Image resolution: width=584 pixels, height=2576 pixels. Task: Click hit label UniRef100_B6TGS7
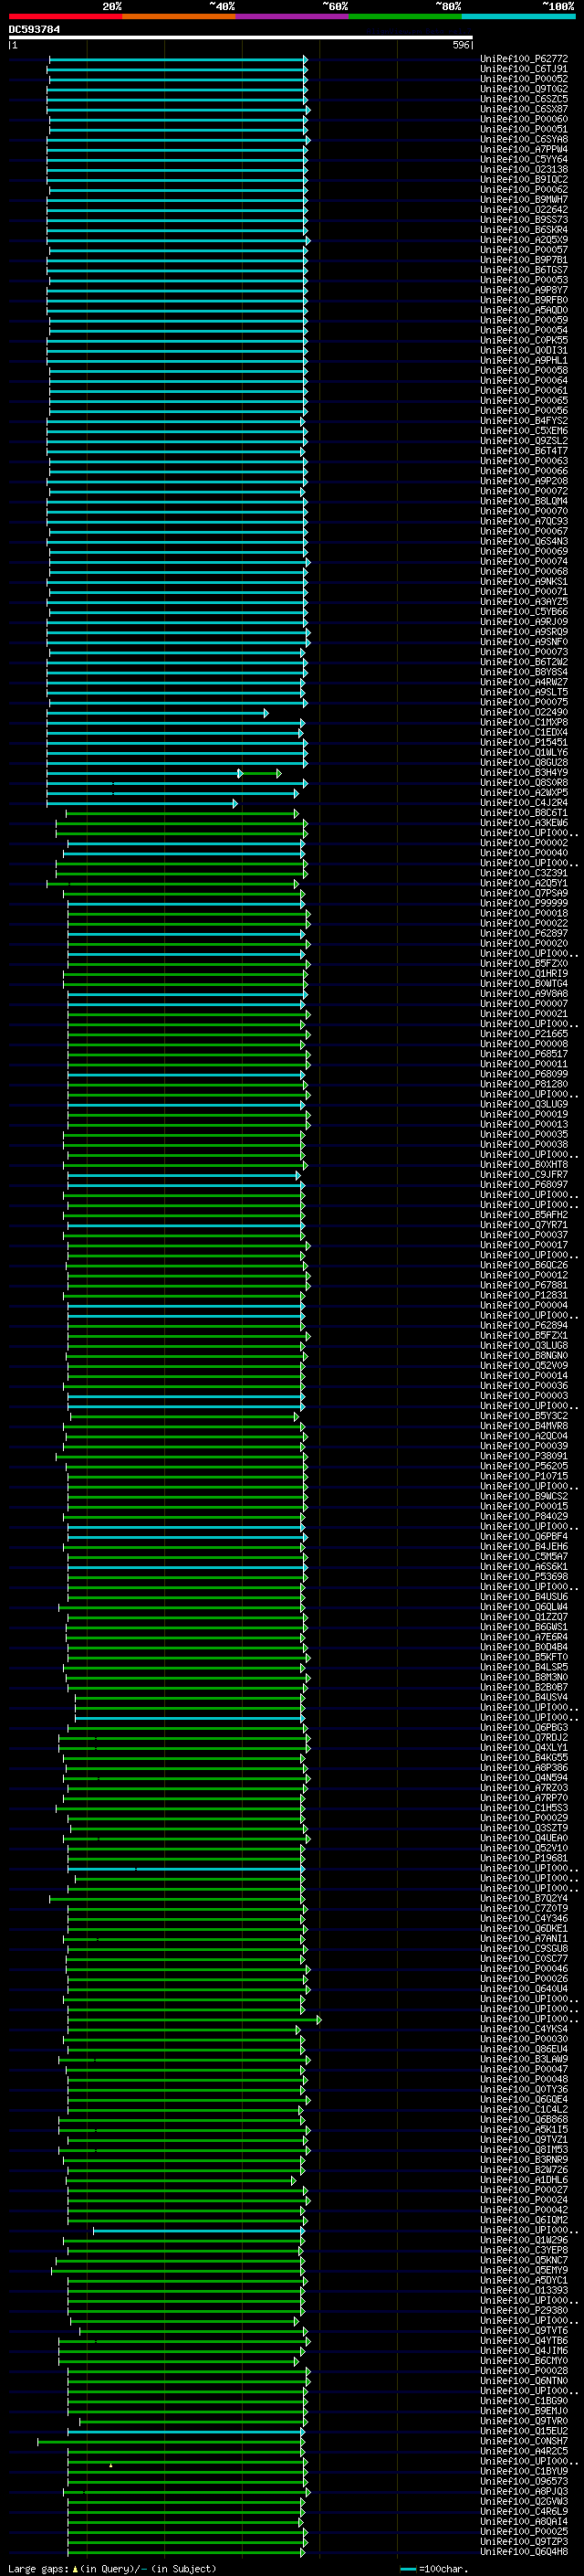tap(524, 270)
